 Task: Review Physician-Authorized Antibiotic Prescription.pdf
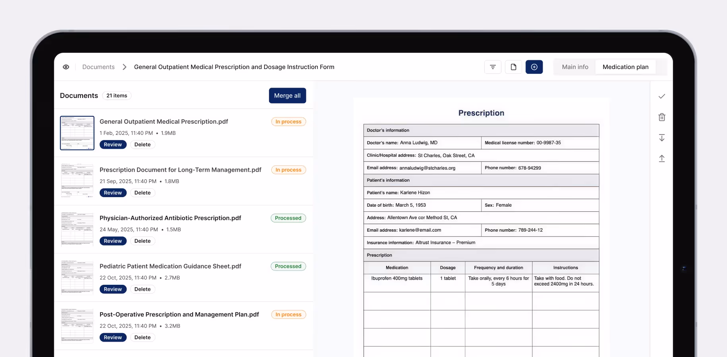[113, 241]
